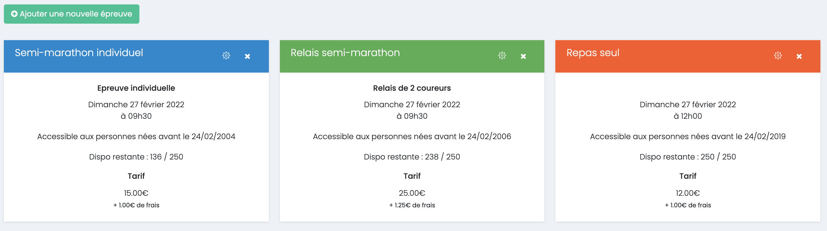Click Dispo restante 238 / 250 text
Viewport: 827px width, 231px height.
[412, 157]
